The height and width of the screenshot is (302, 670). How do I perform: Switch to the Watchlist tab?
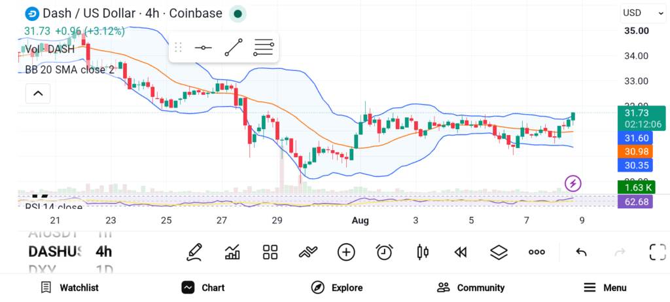click(69, 288)
